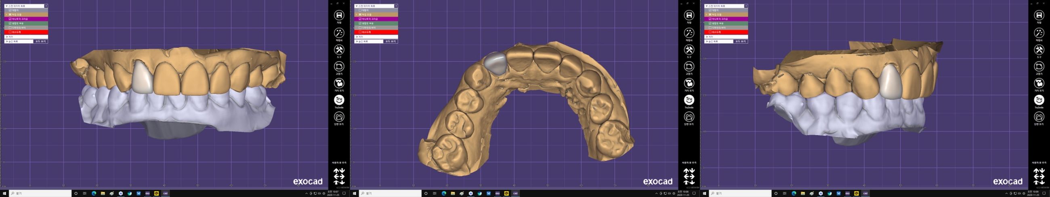Open the Tools hammer-and-wrench icon in the frontal view window

(339, 50)
